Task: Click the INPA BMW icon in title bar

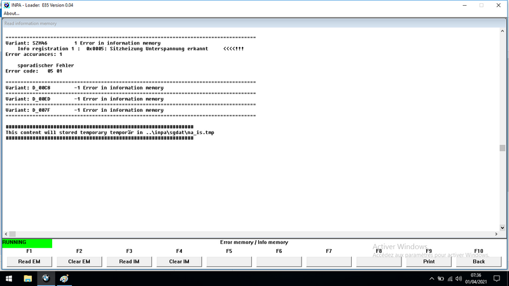Action: [x=6, y=5]
